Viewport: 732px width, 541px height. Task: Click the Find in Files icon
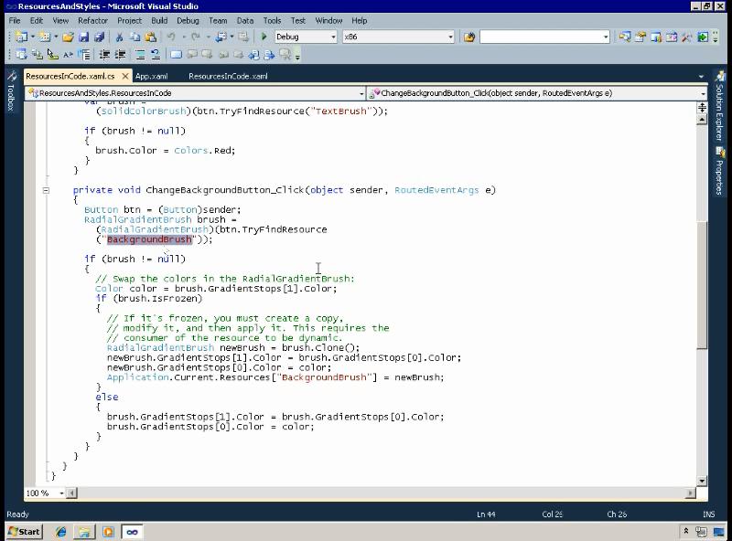469,37
